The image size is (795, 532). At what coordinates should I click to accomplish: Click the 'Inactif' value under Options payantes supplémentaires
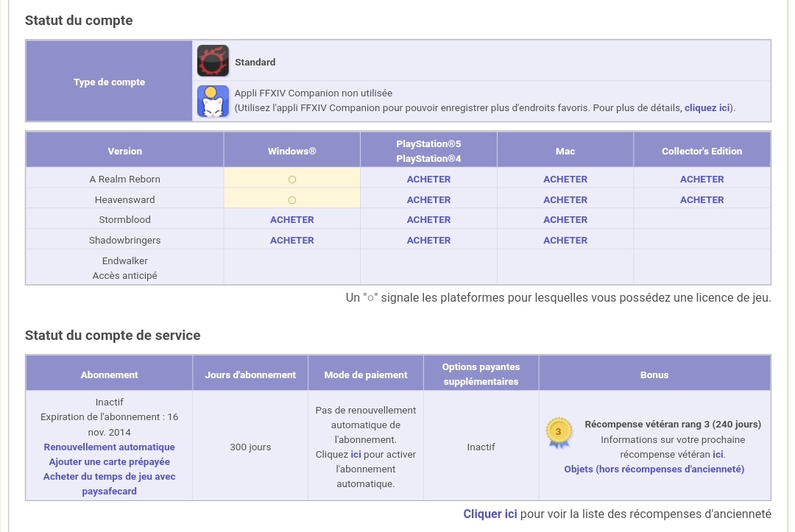pos(481,447)
